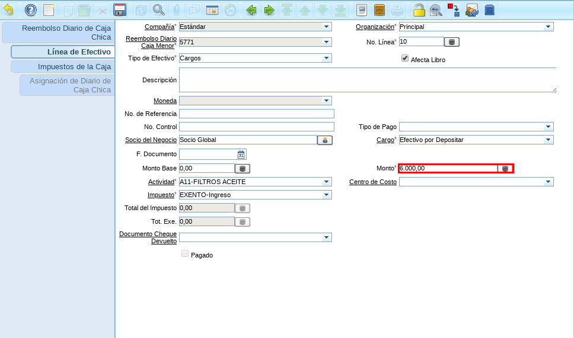This screenshot has height=338, width=574.
Task: Select the Línea de Efectivo tab
Action: [63, 52]
